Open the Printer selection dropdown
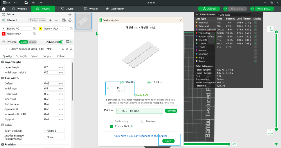The height and width of the screenshot is (148, 281). coord(140,111)
